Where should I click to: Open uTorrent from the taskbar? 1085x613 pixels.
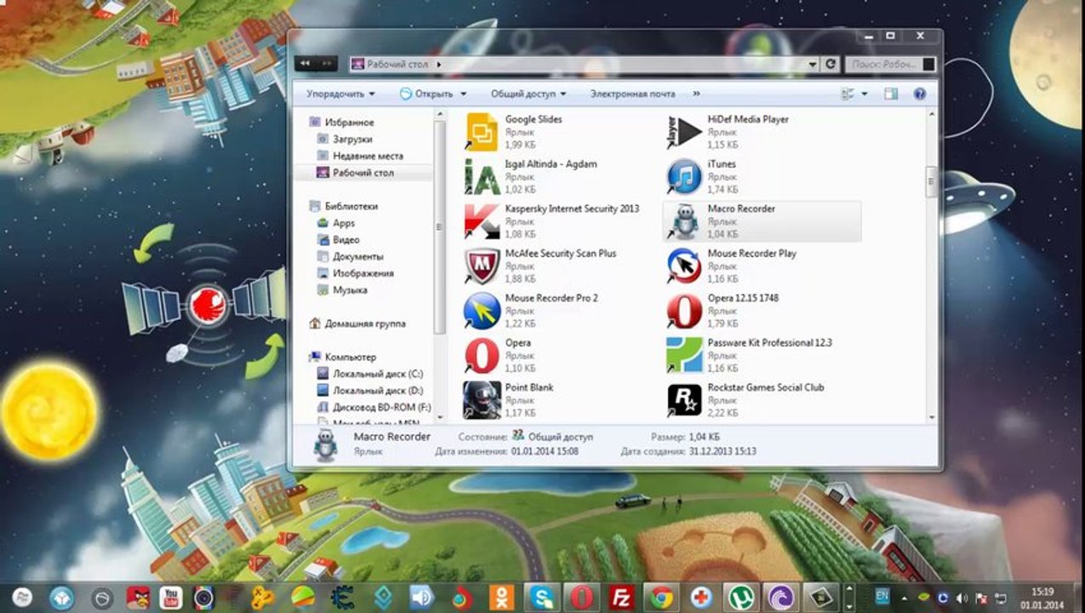click(x=740, y=598)
